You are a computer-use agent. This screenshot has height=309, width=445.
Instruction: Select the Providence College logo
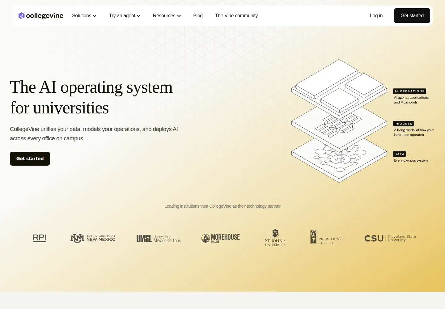327,237
